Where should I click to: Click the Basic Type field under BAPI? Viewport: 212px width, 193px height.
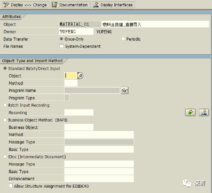point(99,149)
